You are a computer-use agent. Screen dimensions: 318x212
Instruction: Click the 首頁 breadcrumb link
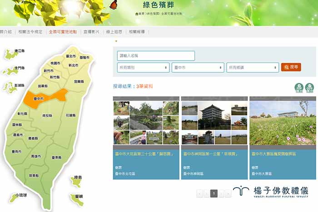(141, 14)
